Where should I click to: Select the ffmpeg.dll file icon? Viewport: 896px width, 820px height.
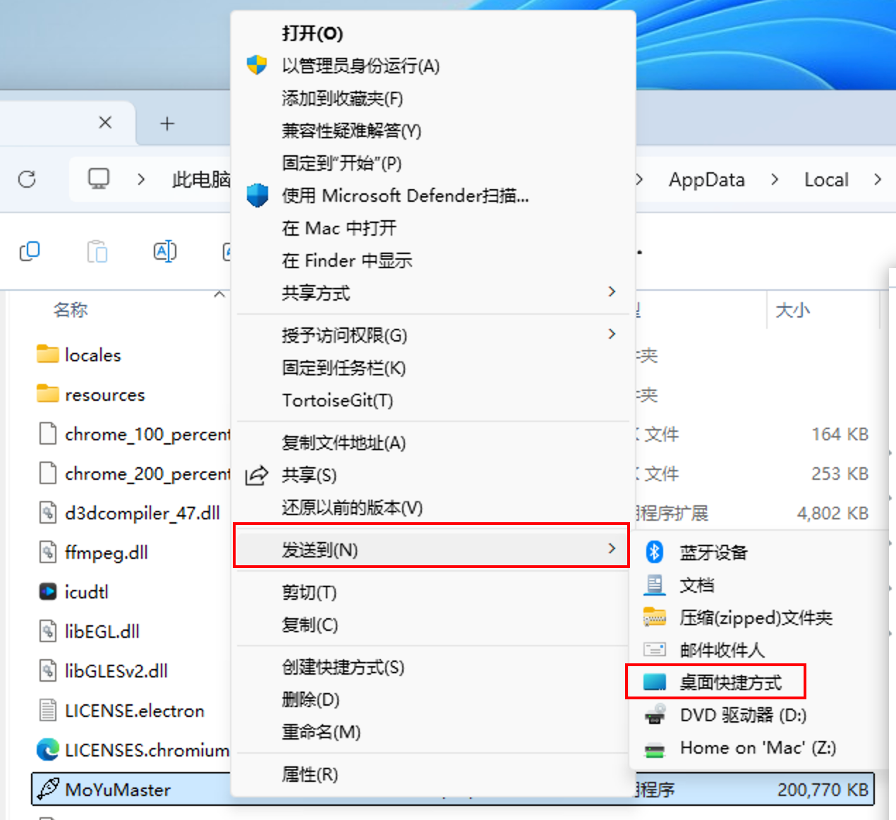tap(48, 553)
